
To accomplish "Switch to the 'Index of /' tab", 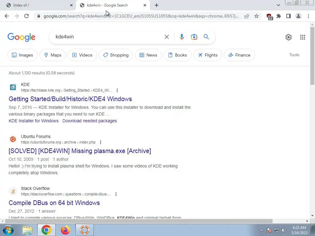I will [38, 5].
